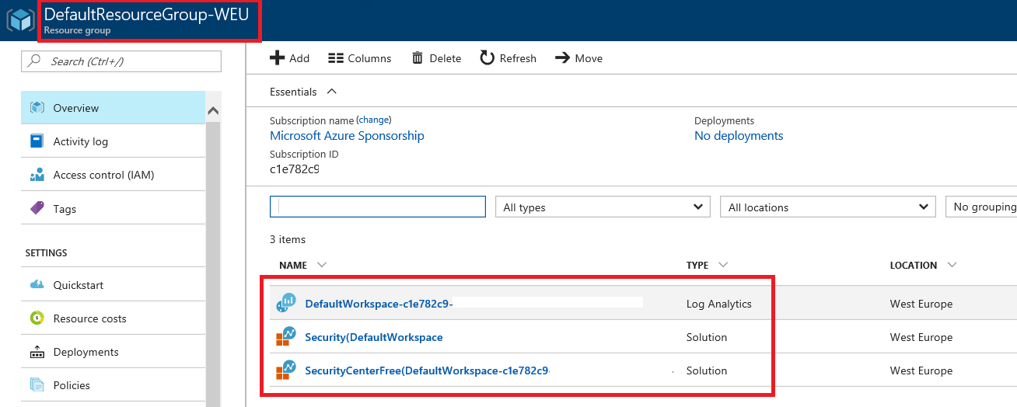Open the No grouping dropdown
This screenshot has height=407, width=1017.
980,207
